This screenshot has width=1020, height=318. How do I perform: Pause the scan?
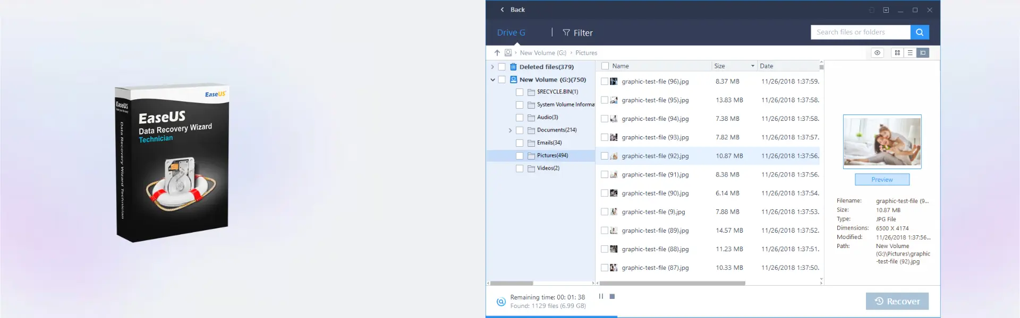(x=601, y=296)
